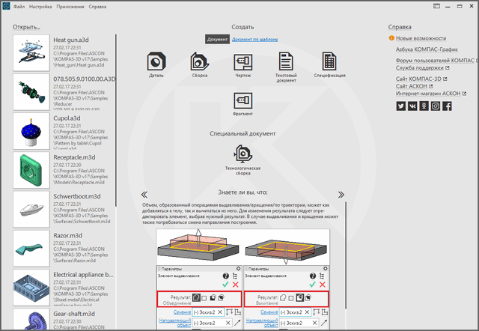Image resolution: width=479 pixels, height=331 pixels.
Task: Show the next tip with right chevron
Action: 341,195
